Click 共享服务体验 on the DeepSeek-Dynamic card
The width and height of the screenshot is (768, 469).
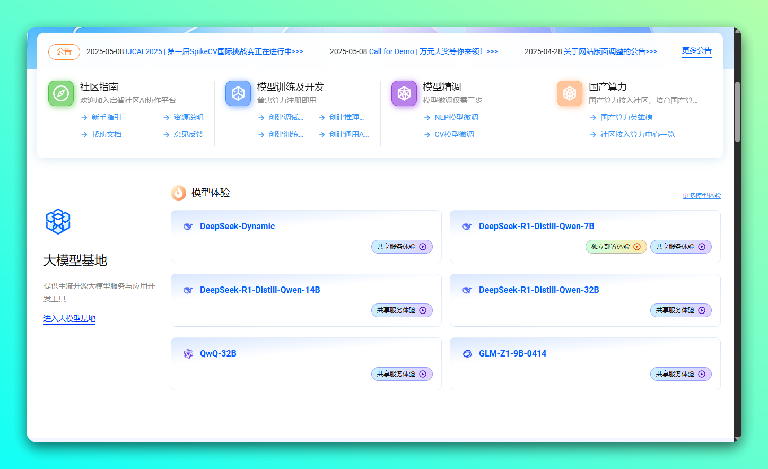402,247
